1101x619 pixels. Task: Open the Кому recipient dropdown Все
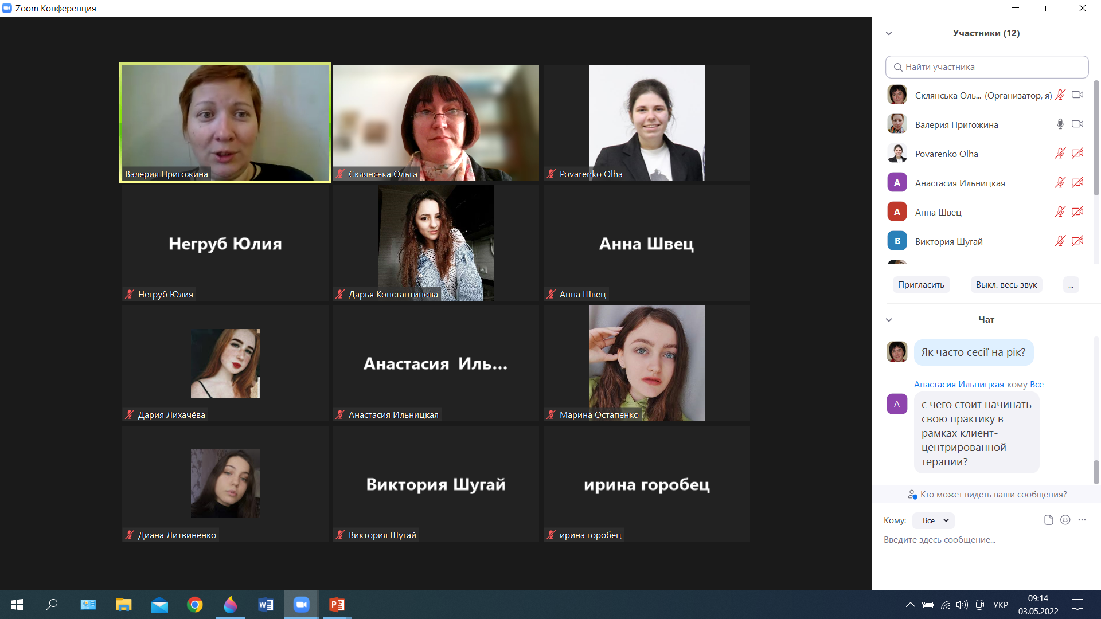[x=934, y=520]
